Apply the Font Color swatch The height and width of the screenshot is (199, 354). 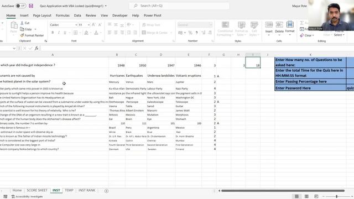tap(96, 33)
